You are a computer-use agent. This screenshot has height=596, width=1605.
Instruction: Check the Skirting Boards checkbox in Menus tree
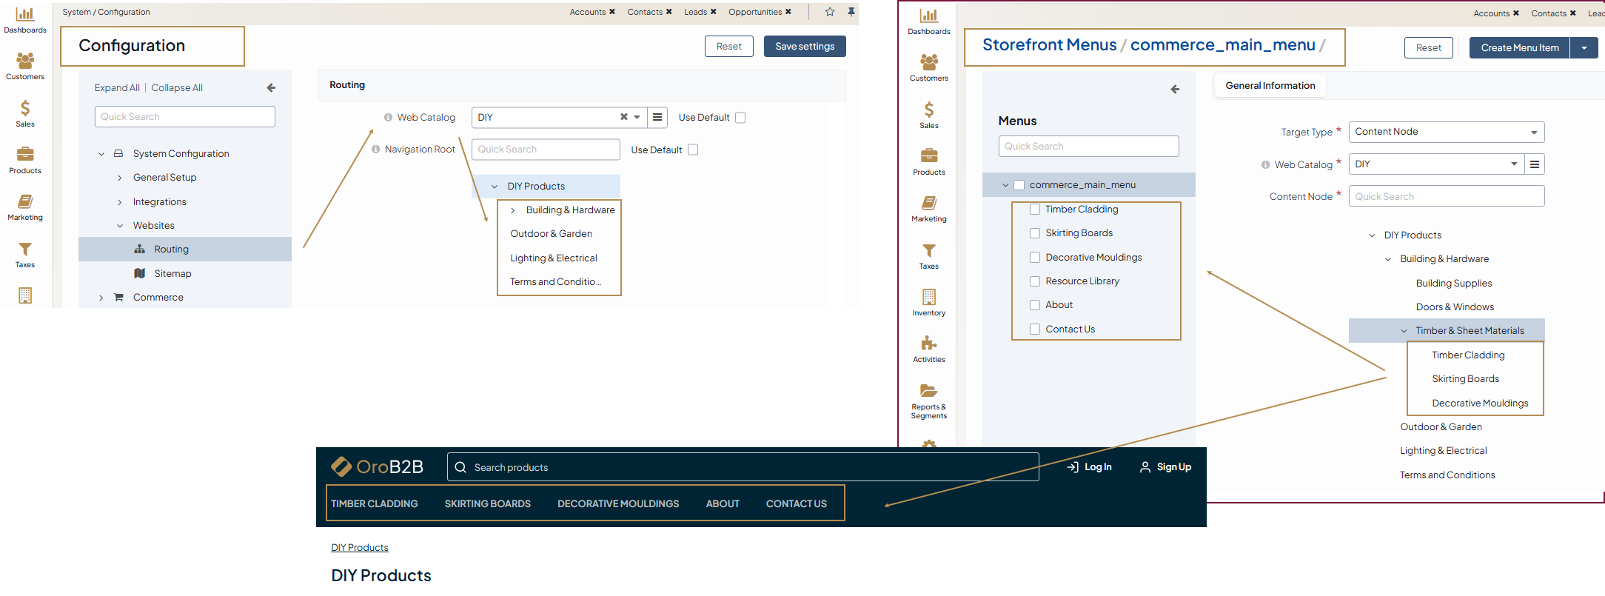click(1035, 233)
